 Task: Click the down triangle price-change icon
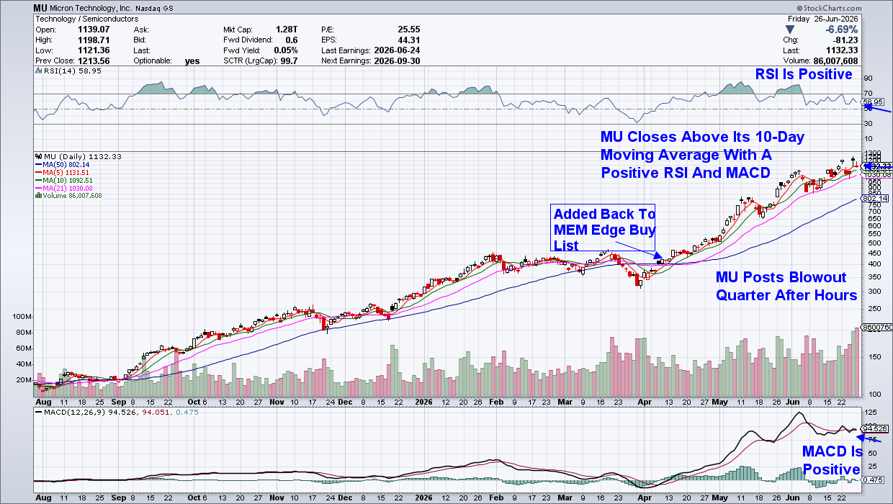[790, 30]
